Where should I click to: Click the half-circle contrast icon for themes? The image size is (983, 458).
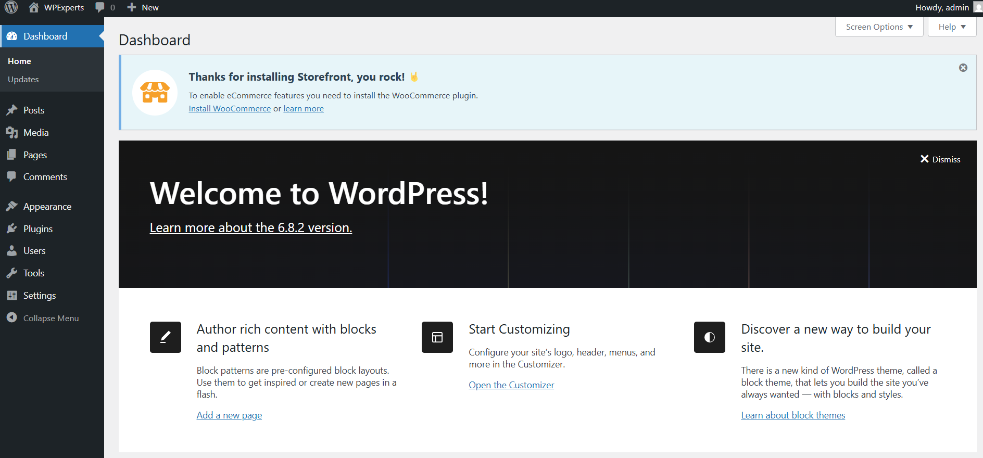tap(710, 337)
